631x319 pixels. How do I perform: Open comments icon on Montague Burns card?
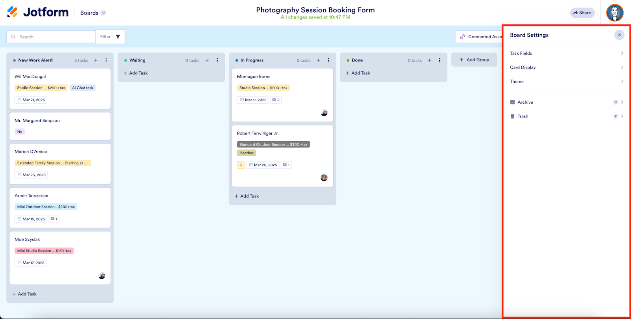[x=276, y=100]
